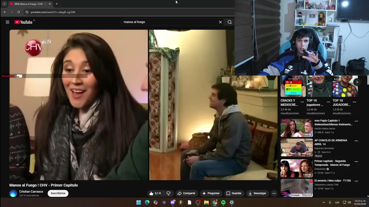Open Discord from the taskbar
The height and width of the screenshot is (207, 369).
(x=173, y=202)
